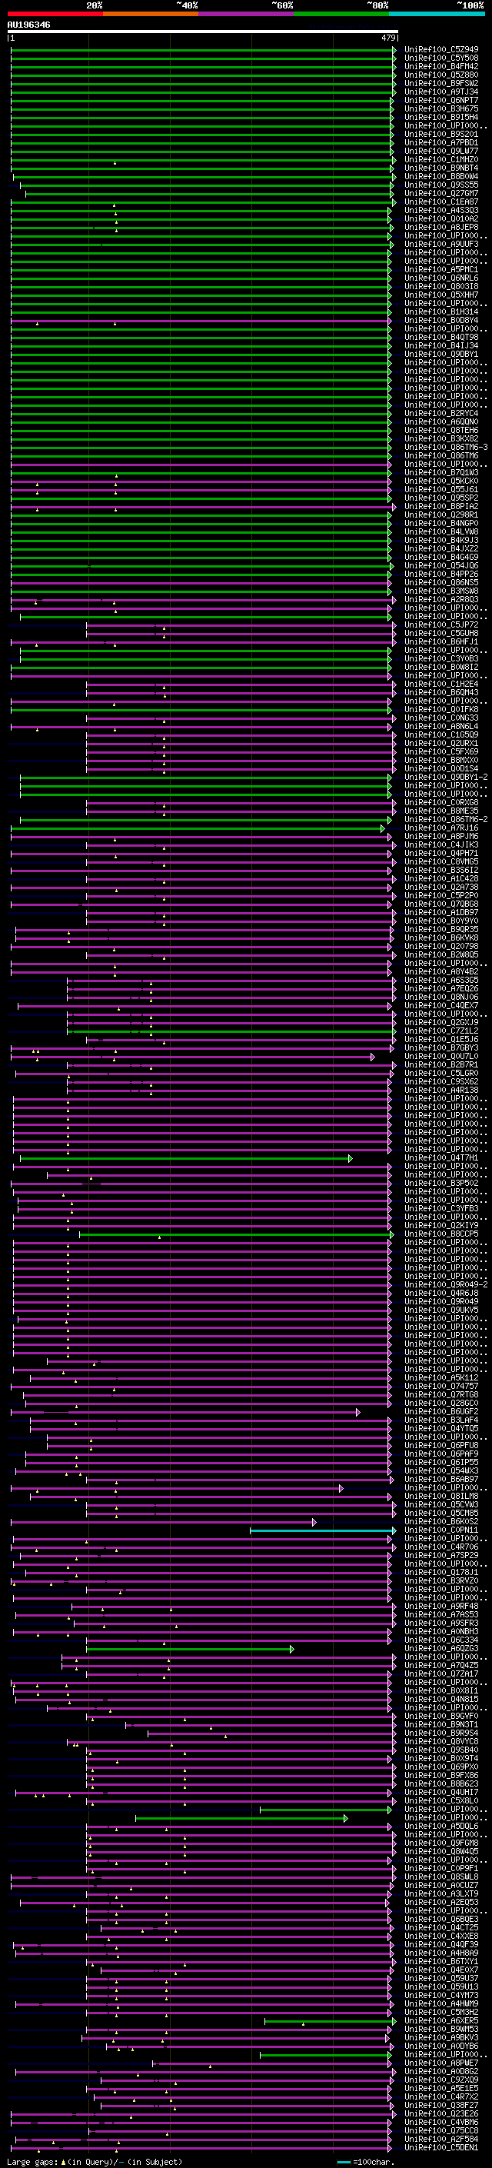Screen dimensions: 492x2168
Task: Select hit label UniRef100_C5Z949
Action: pyautogui.click(x=441, y=50)
